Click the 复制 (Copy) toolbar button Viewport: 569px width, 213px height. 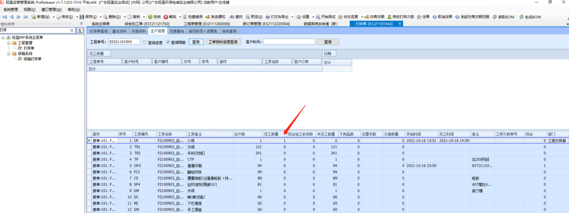point(134,17)
